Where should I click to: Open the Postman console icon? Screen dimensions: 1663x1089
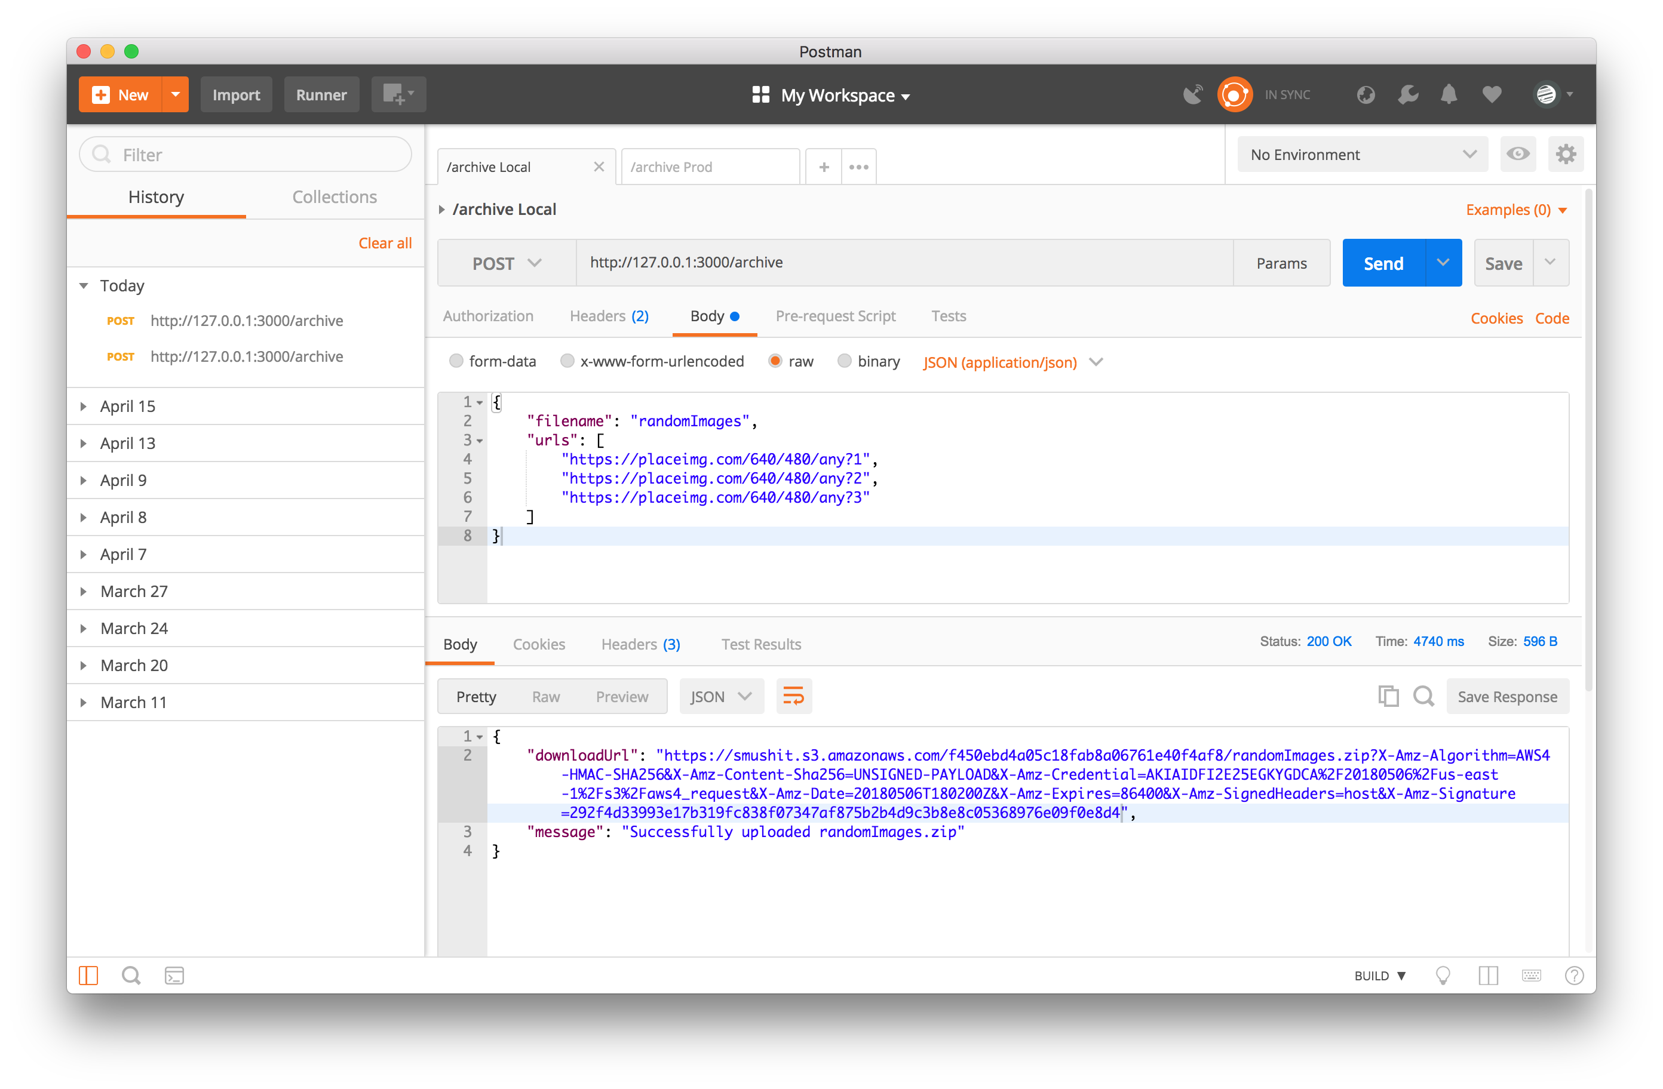tap(174, 976)
